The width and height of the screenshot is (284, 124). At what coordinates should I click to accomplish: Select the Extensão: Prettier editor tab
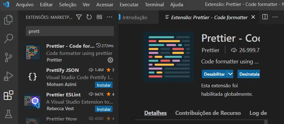click(209, 17)
